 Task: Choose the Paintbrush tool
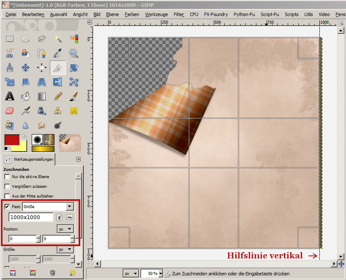pyautogui.click(x=74, y=96)
